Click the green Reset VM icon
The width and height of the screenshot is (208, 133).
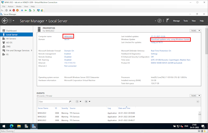(26, 10)
